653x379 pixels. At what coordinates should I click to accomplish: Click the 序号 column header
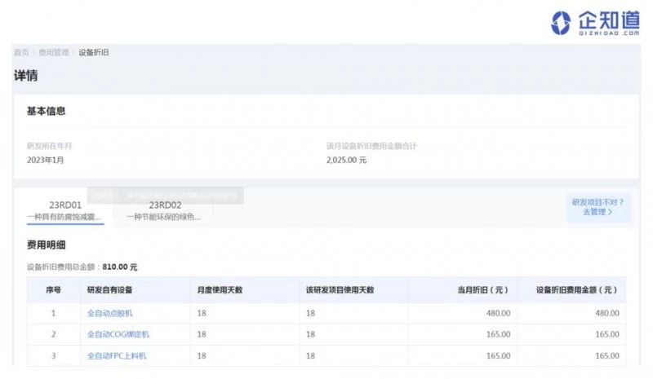coord(54,290)
